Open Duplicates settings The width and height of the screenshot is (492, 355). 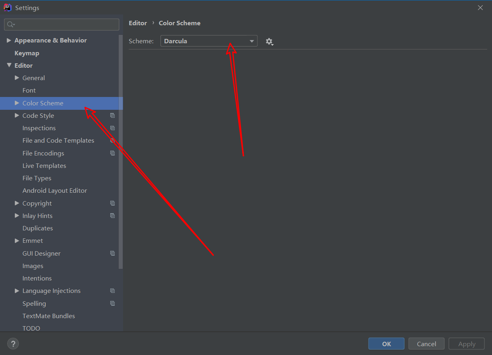(x=38, y=228)
